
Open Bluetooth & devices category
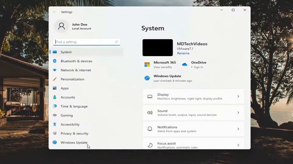pyautogui.click(x=87, y=61)
